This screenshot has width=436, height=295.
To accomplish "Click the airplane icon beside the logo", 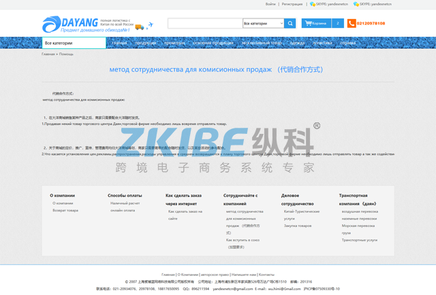I will pyautogui.click(x=150, y=25).
